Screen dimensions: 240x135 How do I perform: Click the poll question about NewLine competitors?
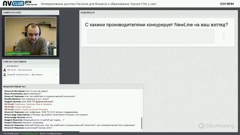156,25
